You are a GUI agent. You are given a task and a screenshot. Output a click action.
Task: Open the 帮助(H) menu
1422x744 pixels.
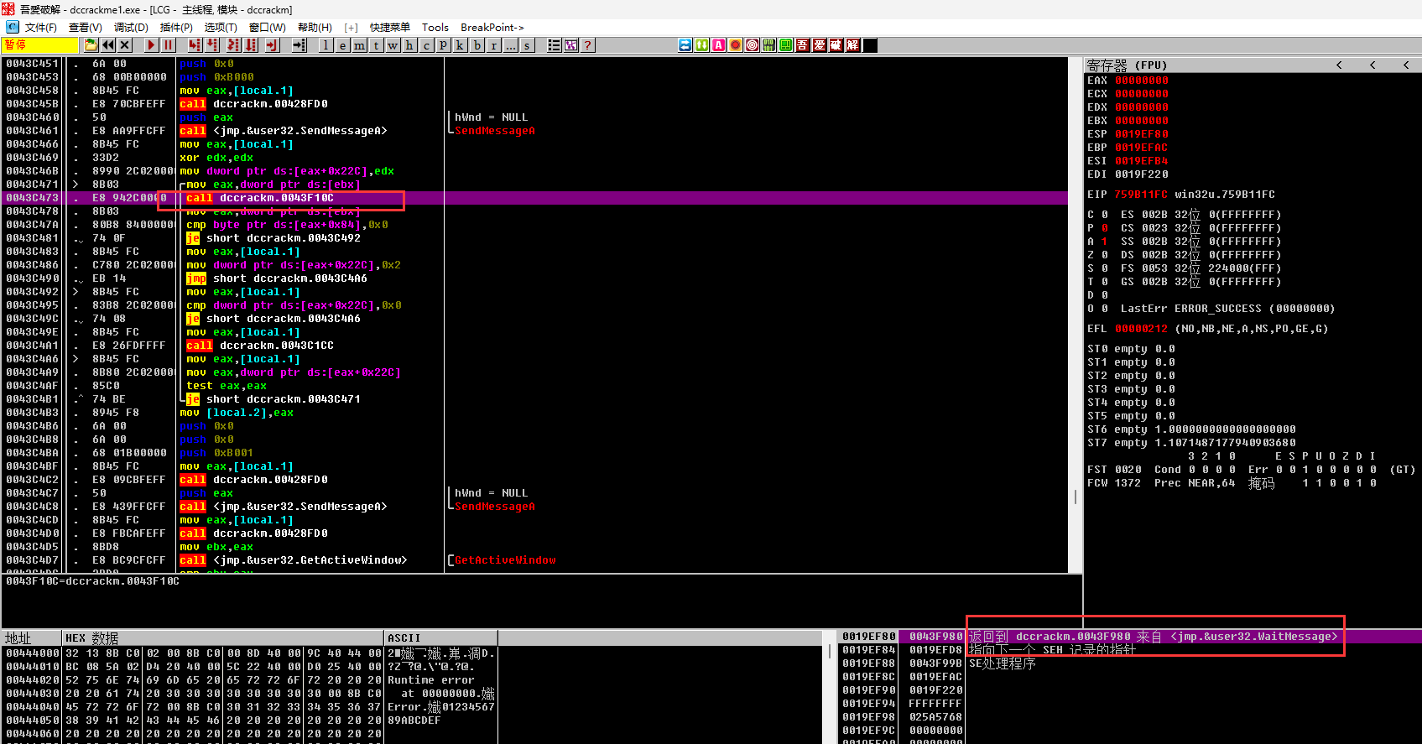(315, 28)
